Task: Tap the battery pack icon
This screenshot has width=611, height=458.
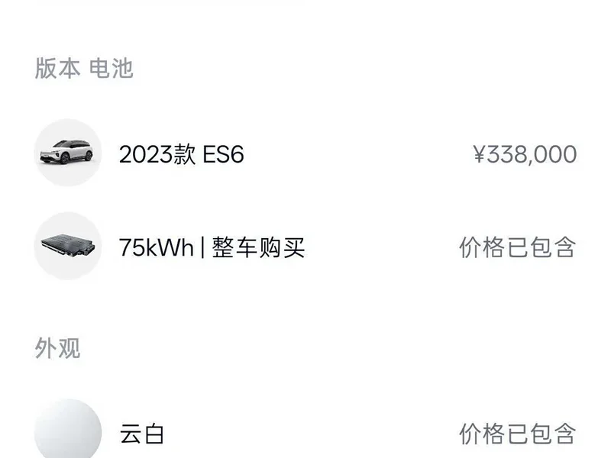Action: tap(68, 246)
